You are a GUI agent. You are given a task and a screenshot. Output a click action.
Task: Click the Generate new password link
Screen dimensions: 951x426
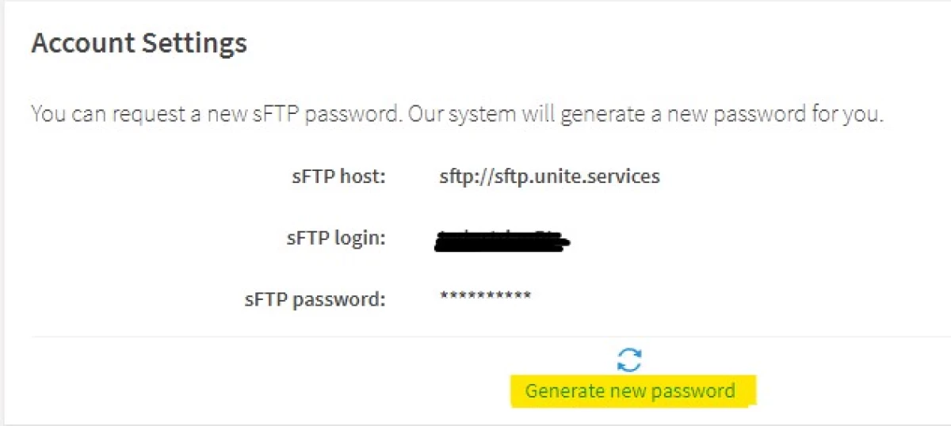630,391
